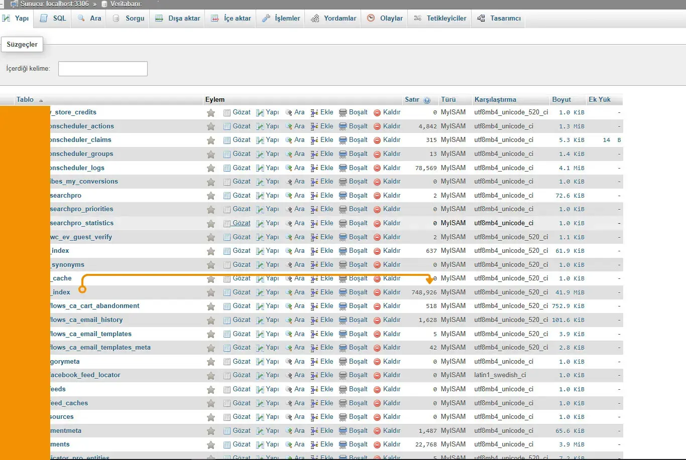The image size is (686, 460).
Task: Click the Yapı icon for onscheduler_claims row
Action: coord(260,140)
